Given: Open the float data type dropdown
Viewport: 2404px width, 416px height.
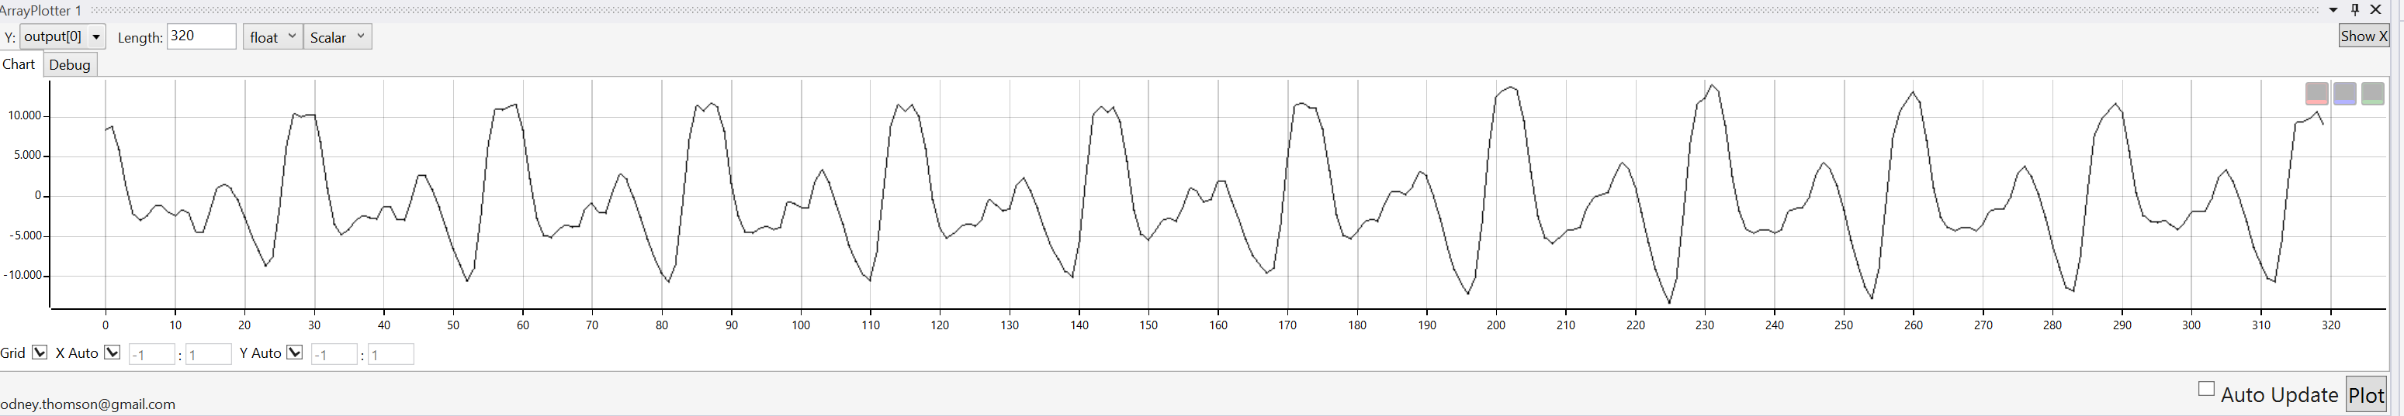Looking at the screenshot, I should (272, 37).
